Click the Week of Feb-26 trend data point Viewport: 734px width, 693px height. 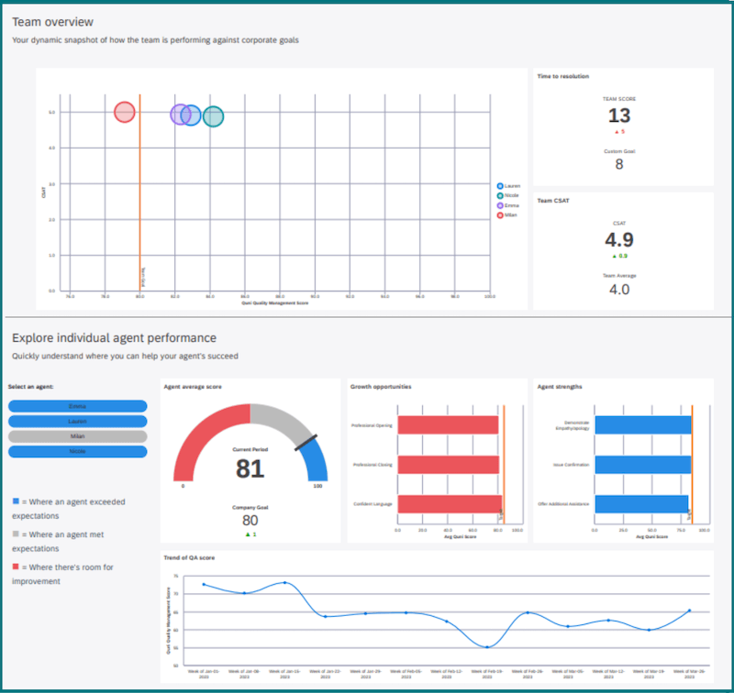point(528,612)
